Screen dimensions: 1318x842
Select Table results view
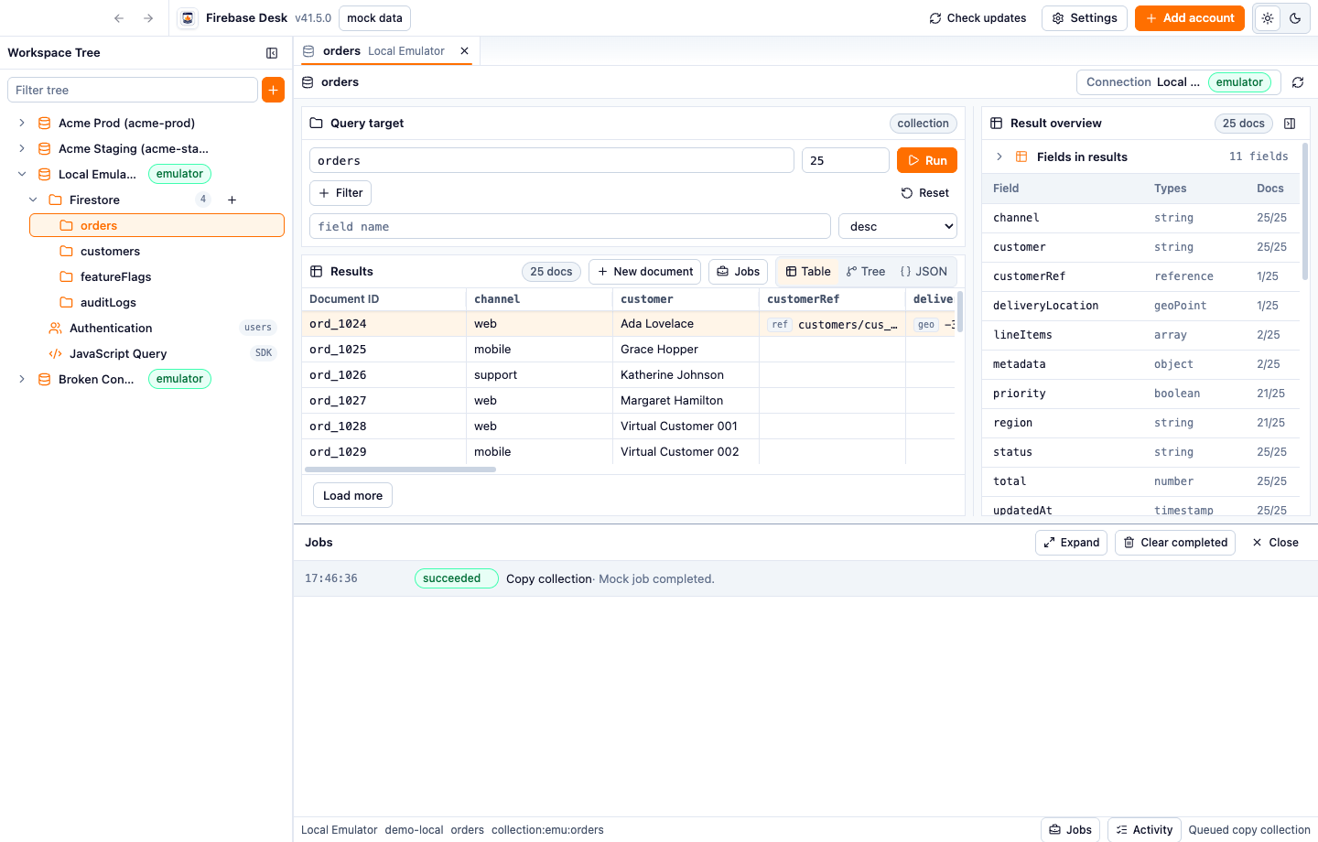tap(808, 272)
